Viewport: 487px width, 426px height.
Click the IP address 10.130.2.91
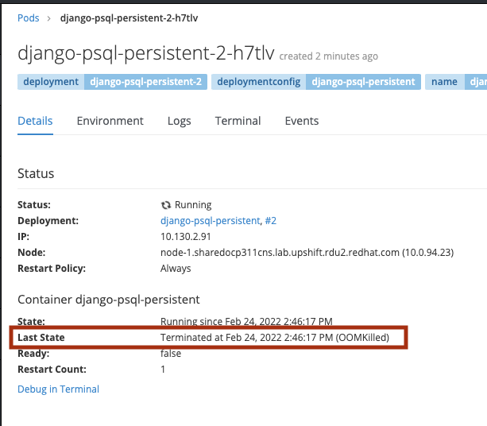click(187, 236)
